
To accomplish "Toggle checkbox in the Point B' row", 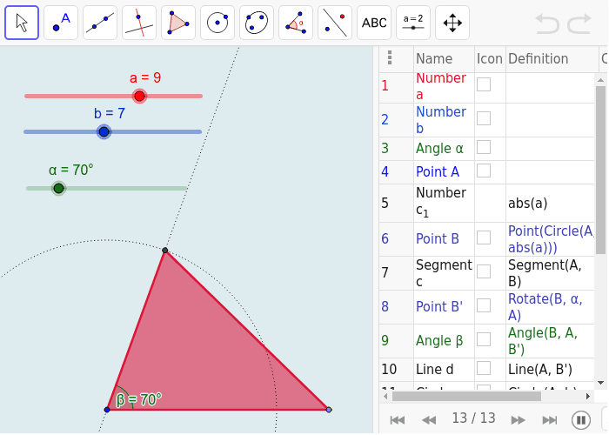I will (484, 305).
